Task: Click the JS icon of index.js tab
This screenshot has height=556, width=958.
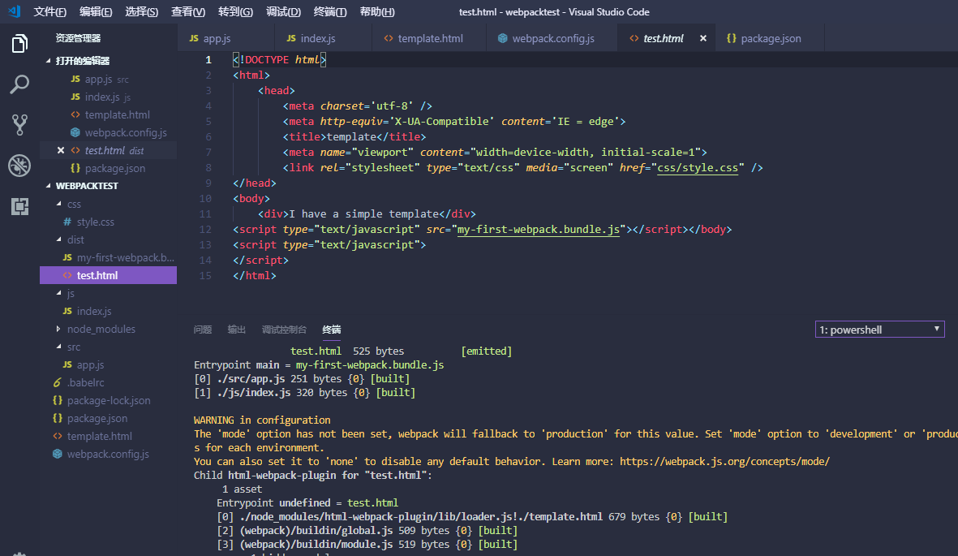Action: [x=291, y=38]
